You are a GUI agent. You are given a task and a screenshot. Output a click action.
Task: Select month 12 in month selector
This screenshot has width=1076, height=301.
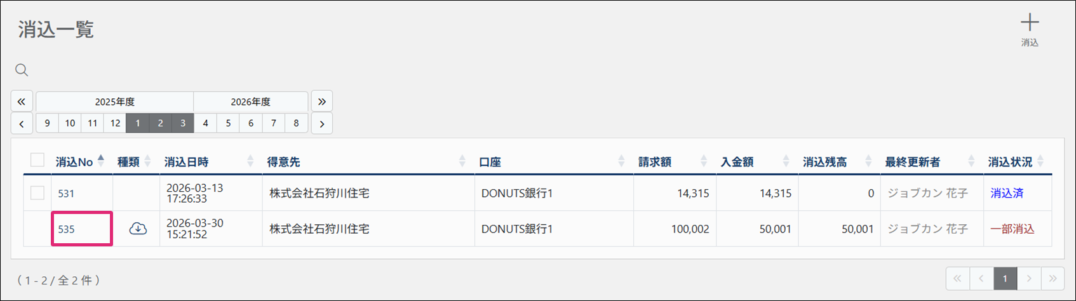(115, 123)
